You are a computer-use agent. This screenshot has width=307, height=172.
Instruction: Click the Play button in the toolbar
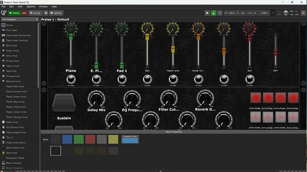207,13
